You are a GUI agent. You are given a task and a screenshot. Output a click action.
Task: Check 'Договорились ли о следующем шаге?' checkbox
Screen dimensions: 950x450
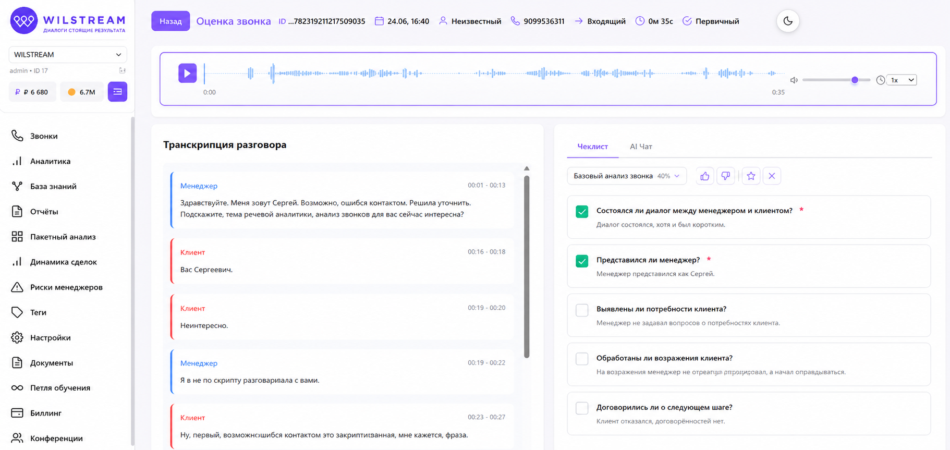582,408
